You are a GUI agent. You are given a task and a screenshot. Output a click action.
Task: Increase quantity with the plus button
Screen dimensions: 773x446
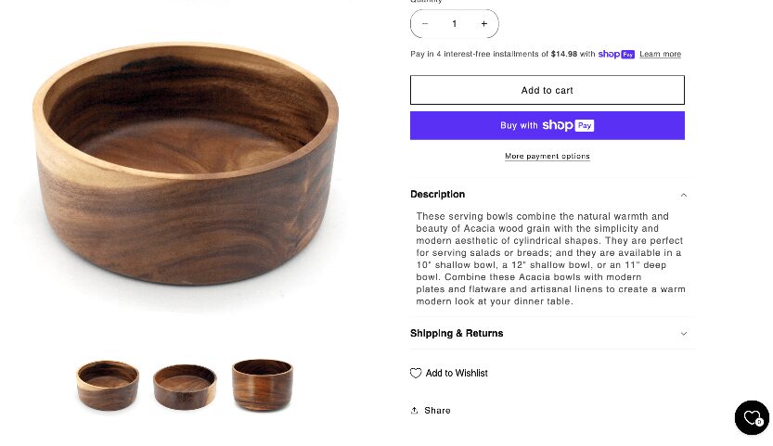[483, 24]
